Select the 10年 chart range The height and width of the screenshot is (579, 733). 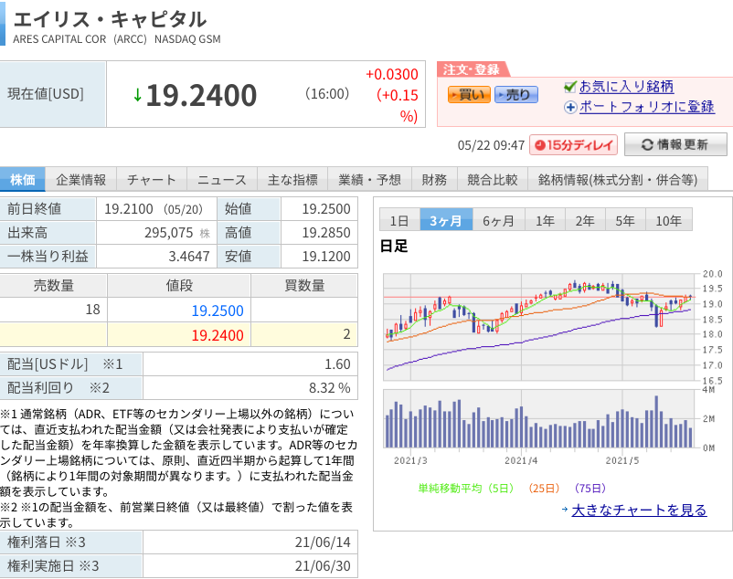click(x=669, y=220)
